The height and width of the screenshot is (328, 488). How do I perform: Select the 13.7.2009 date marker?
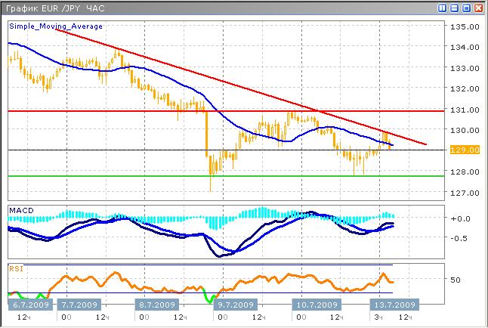[394, 305]
